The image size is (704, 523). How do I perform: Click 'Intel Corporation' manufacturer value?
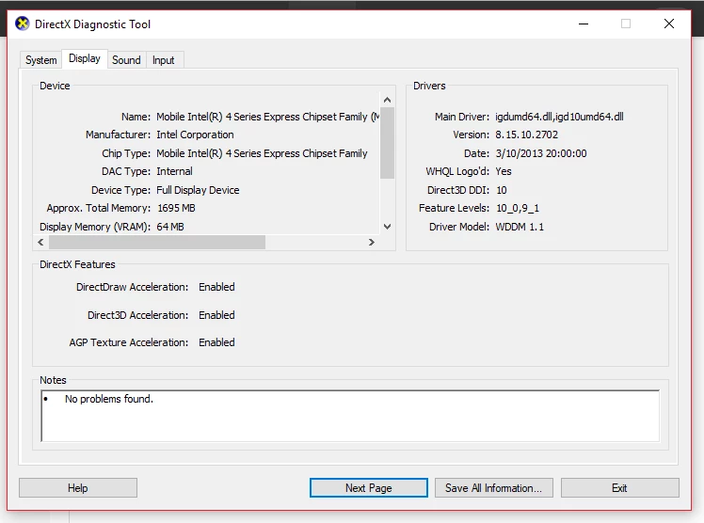click(195, 135)
